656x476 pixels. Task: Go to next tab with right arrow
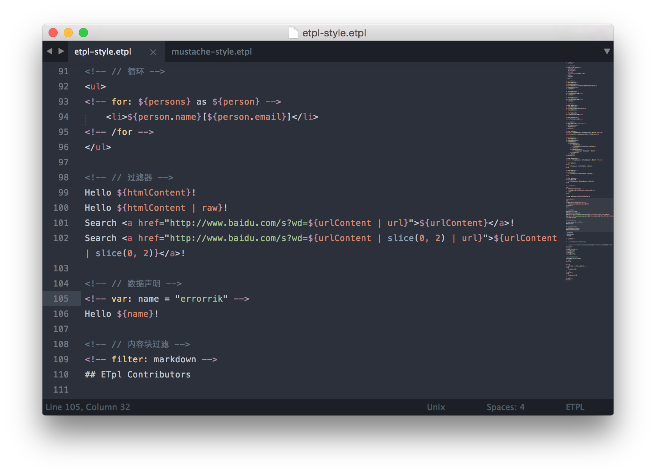click(x=61, y=51)
